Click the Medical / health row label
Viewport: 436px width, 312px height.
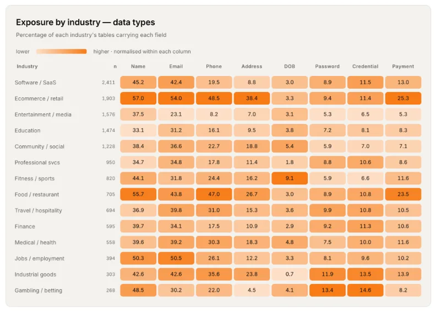click(x=35, y=243)
